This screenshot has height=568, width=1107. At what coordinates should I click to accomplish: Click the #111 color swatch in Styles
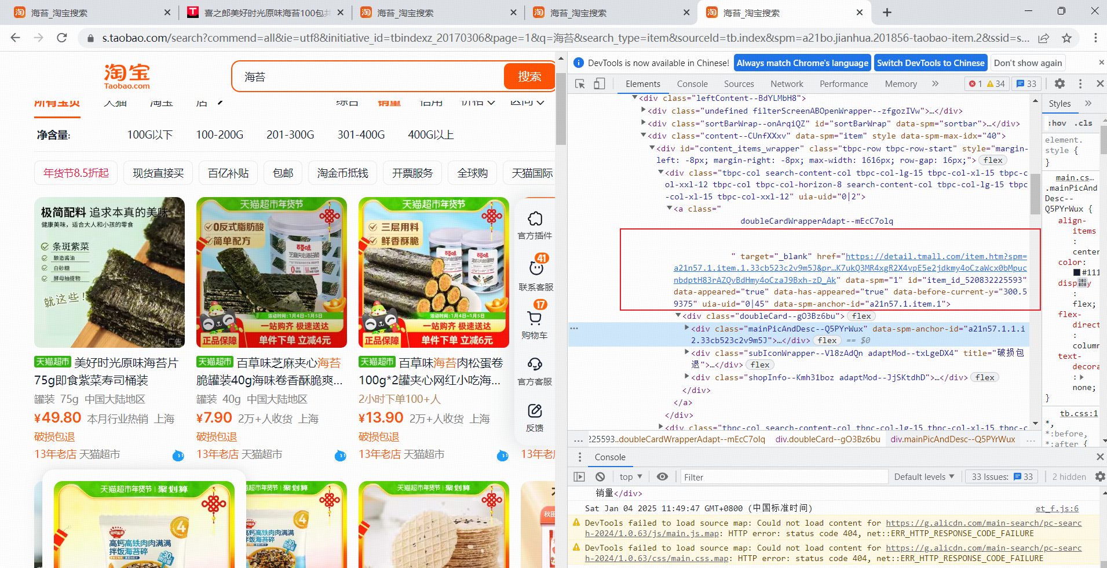click(x=1077, y=272)
